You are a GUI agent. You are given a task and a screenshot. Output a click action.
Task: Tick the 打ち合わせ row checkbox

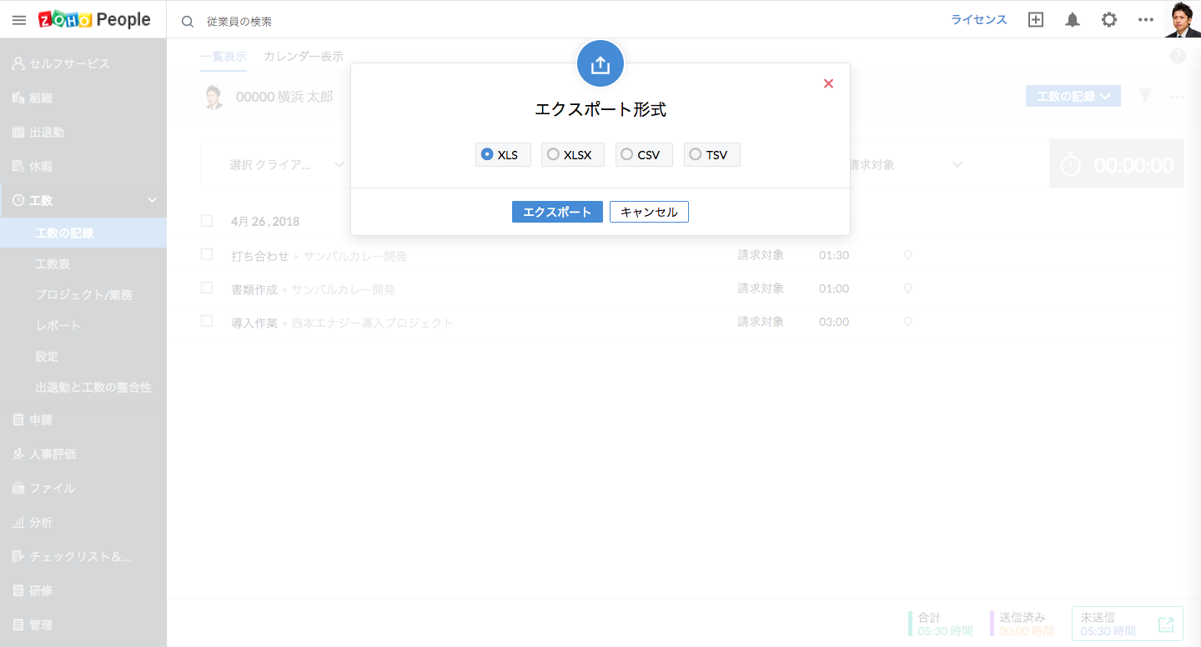tap(207, 254)
